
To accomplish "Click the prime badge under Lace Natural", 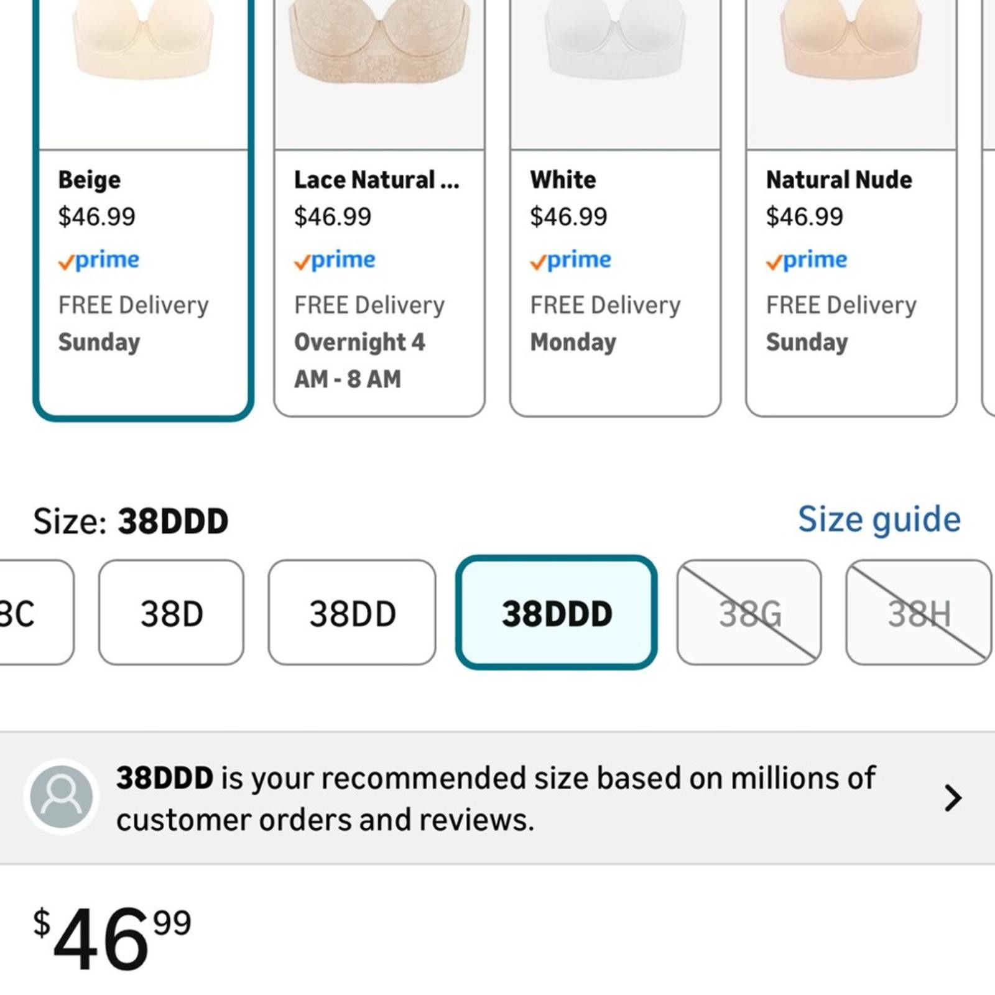I will [335, 260].
